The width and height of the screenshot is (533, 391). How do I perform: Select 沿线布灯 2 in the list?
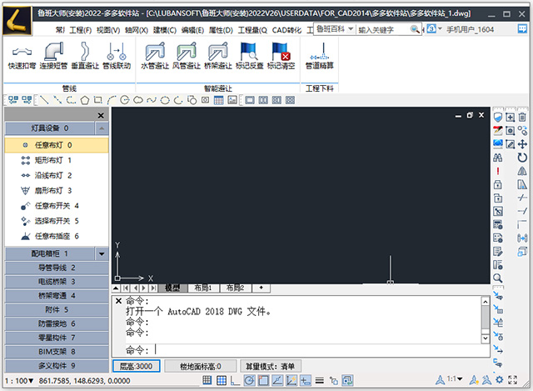point(57,175)
